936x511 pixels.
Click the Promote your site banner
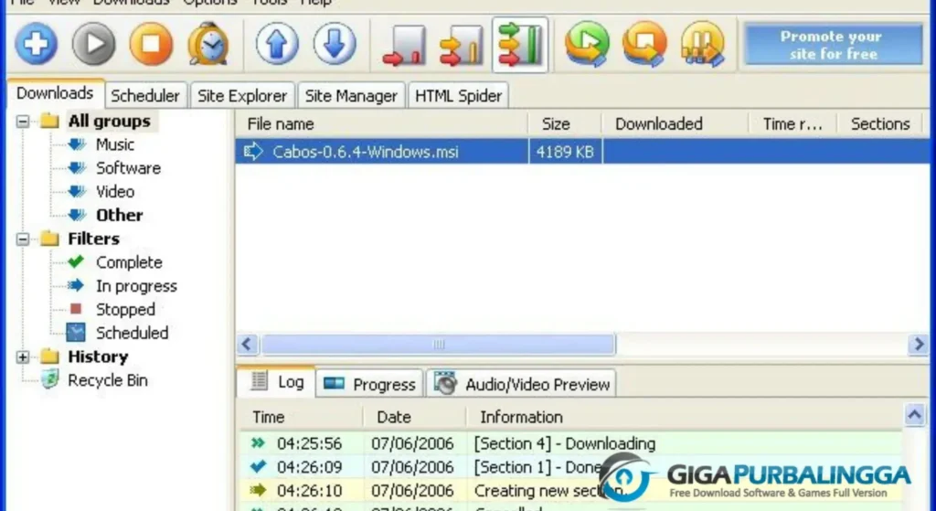(x=834, y=45)
